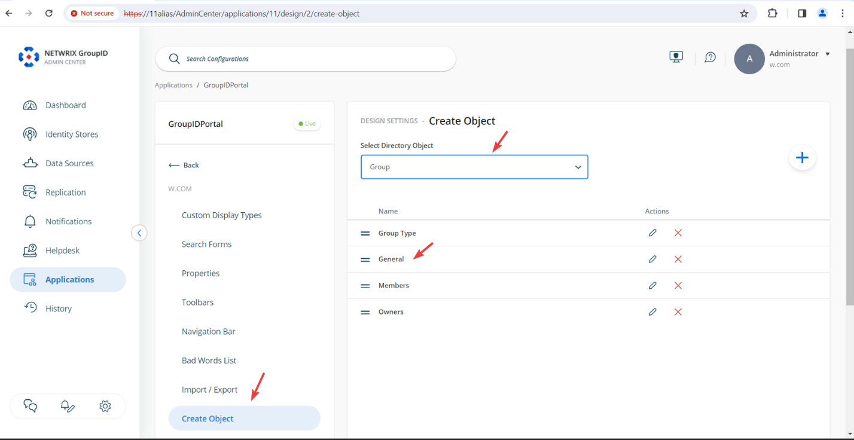The height and width of the screenshot is (440, 854).
Task: Open Notifications in sidebar
Action: pyautogui.click(x=68, y=221)
